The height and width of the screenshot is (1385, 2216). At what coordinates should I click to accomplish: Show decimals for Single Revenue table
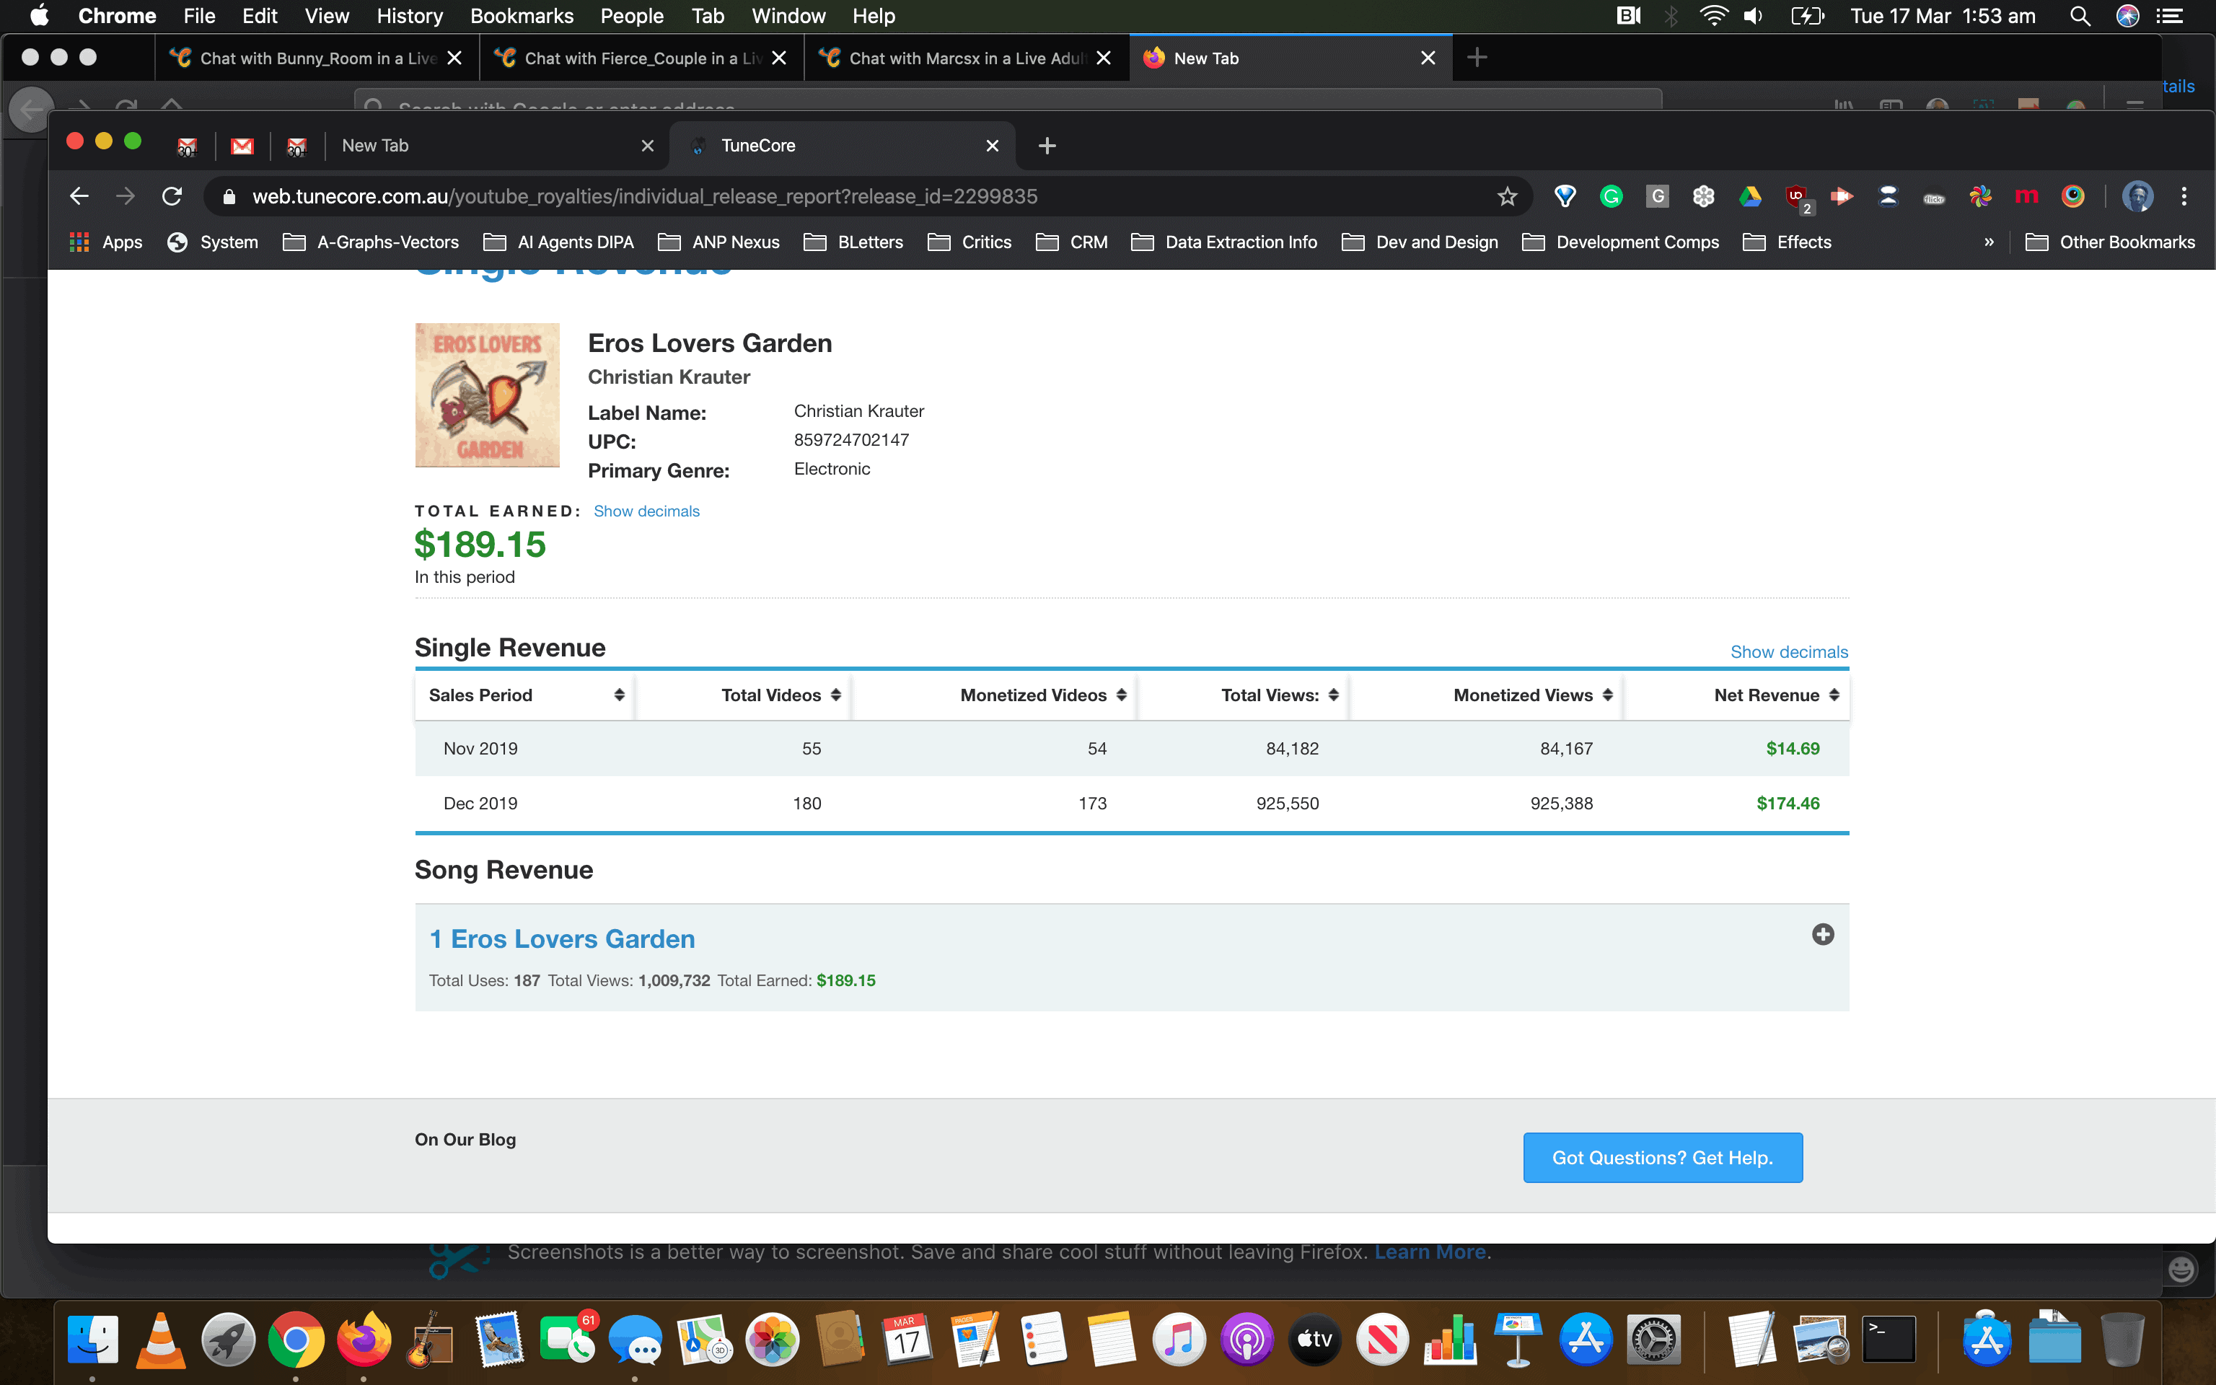click(x=1788, y=652)
